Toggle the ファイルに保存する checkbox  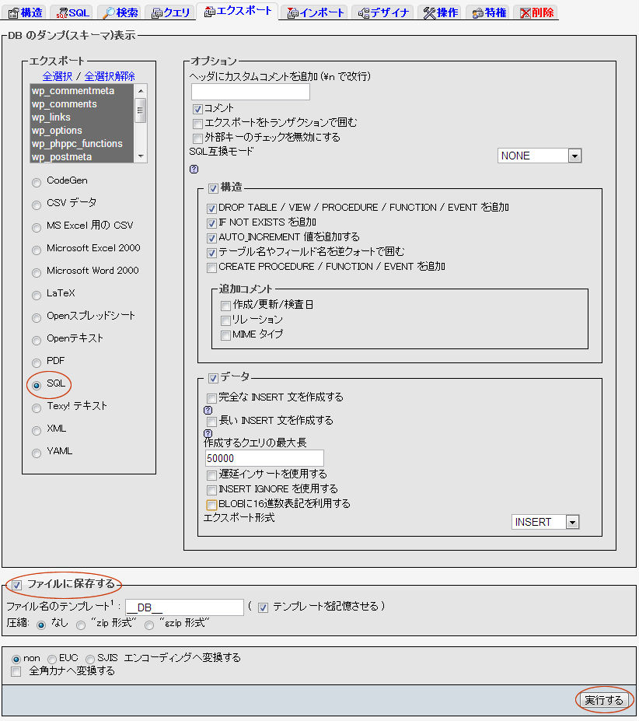pyautogui.click(x=17, y=585)
